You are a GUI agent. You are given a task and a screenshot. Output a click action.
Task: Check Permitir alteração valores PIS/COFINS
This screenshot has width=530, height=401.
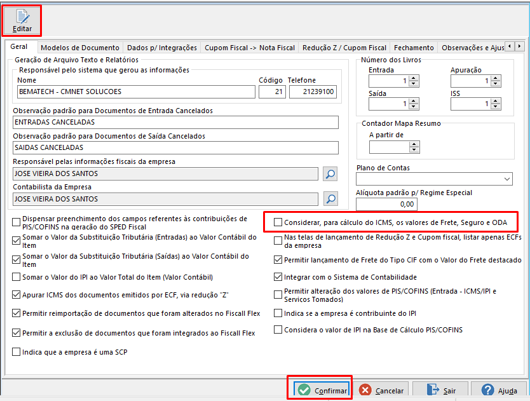click(278, 295)
